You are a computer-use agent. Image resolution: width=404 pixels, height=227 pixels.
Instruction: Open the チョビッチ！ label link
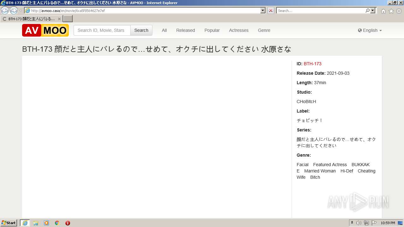point(310,120)
